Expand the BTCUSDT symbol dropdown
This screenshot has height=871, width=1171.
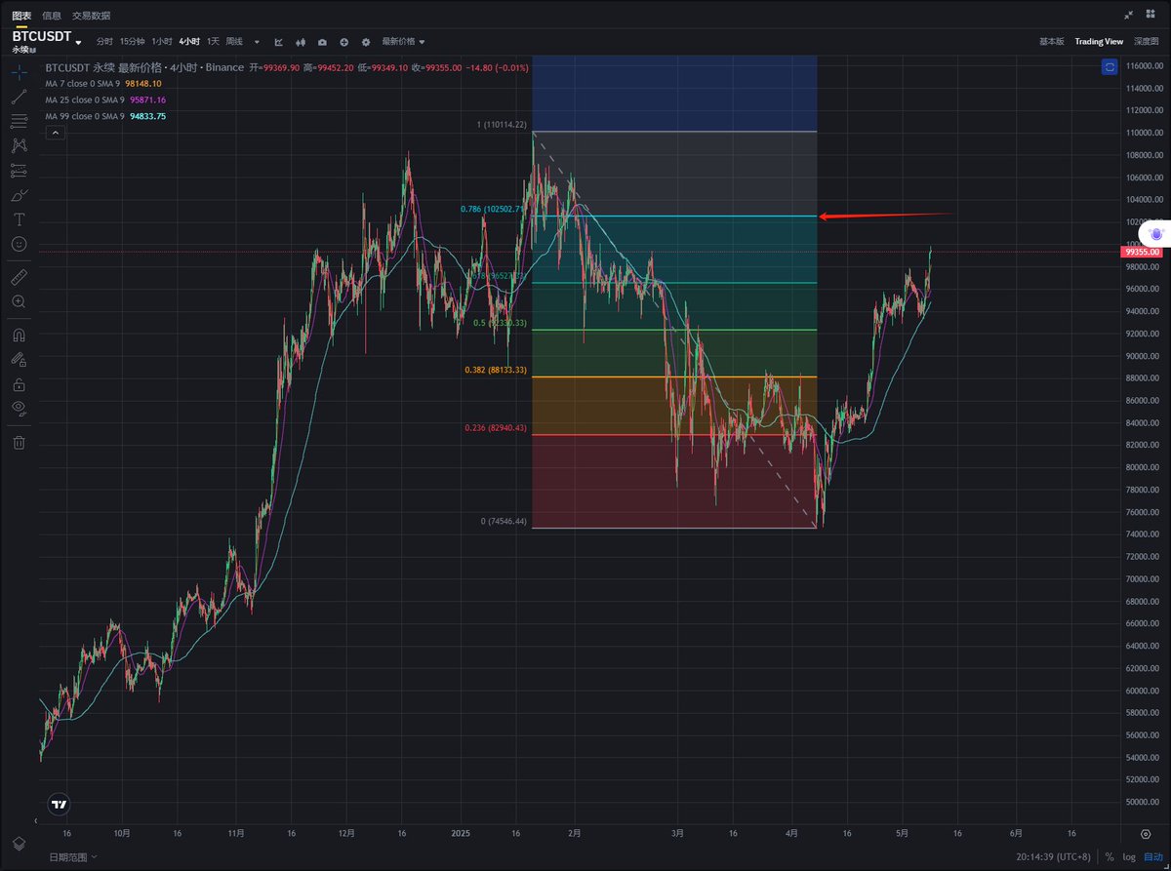(78, 43)
